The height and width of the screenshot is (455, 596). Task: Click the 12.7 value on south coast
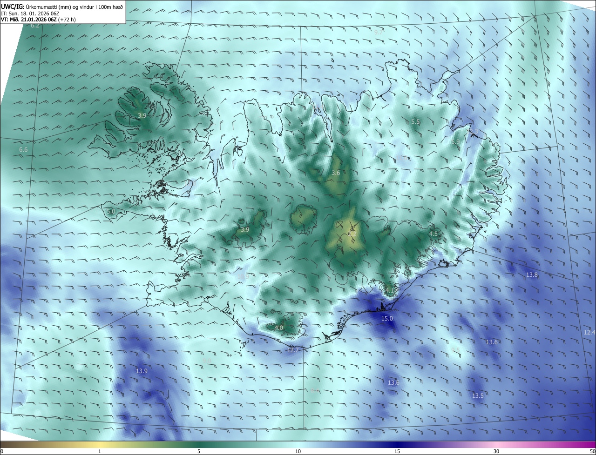pyautogui.click(x=292, y=350)
